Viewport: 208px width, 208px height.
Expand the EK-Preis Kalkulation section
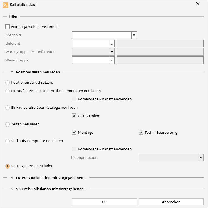[12, 178]
